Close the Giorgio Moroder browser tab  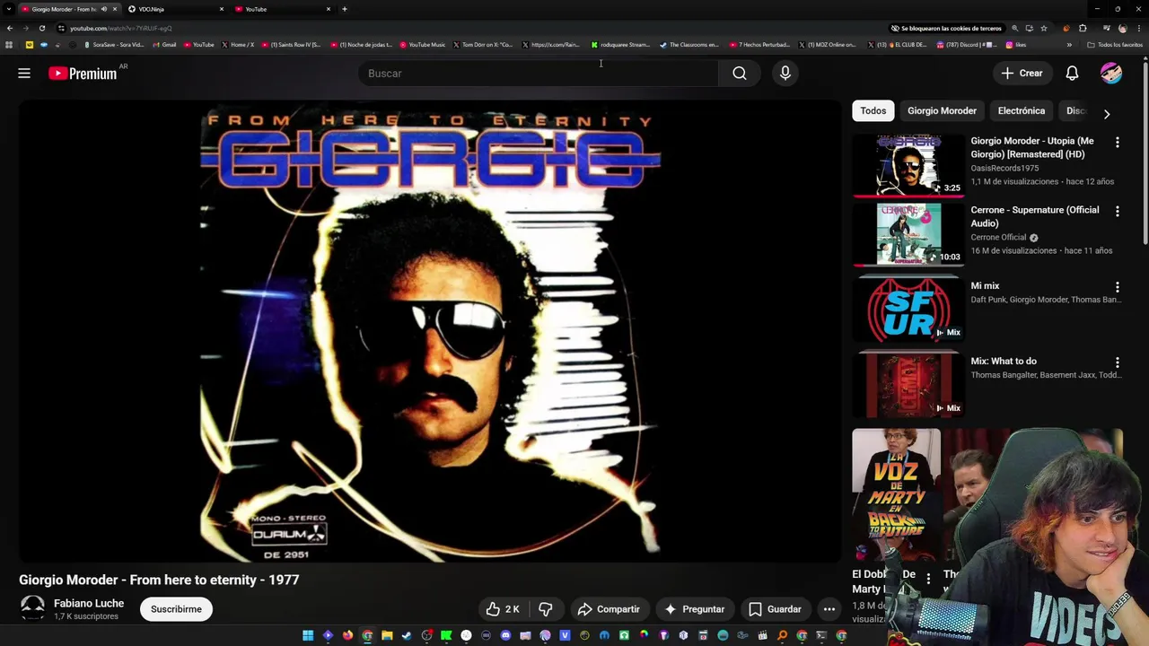pos(115,9)
